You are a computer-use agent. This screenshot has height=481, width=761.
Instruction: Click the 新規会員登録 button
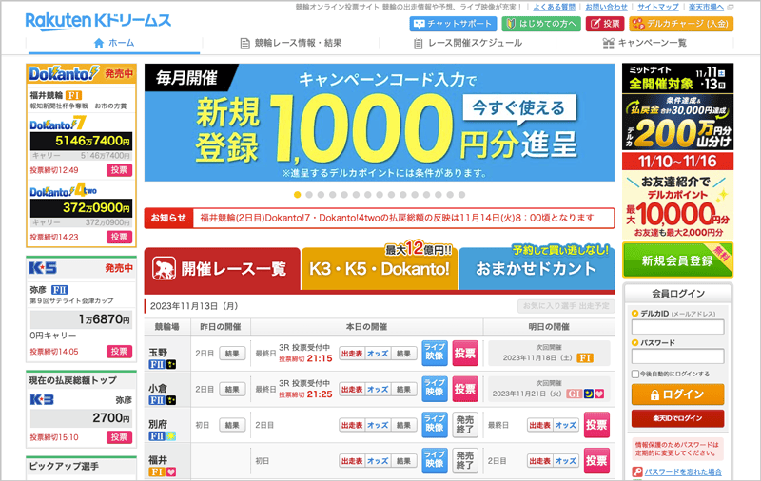point(678,260)
